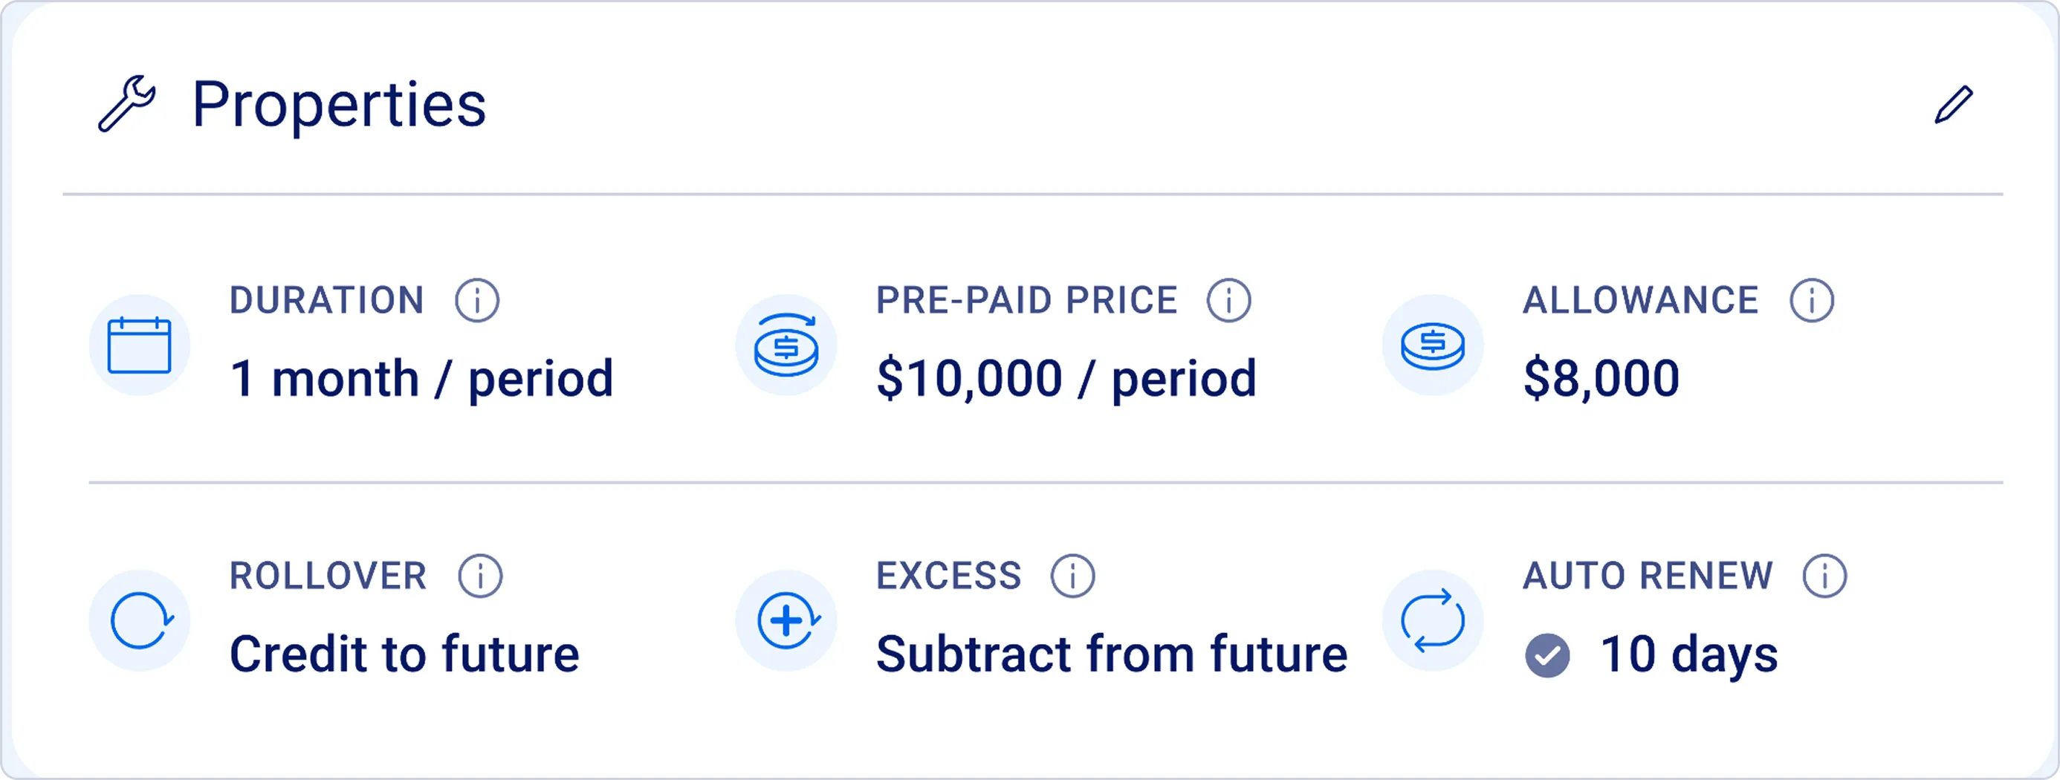Click the "Subtract from future" excess value
This screenshot has height=780, width=2060.
click(x=1112, y=654)
